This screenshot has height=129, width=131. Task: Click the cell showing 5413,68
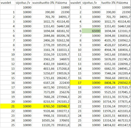click(108, 54)
